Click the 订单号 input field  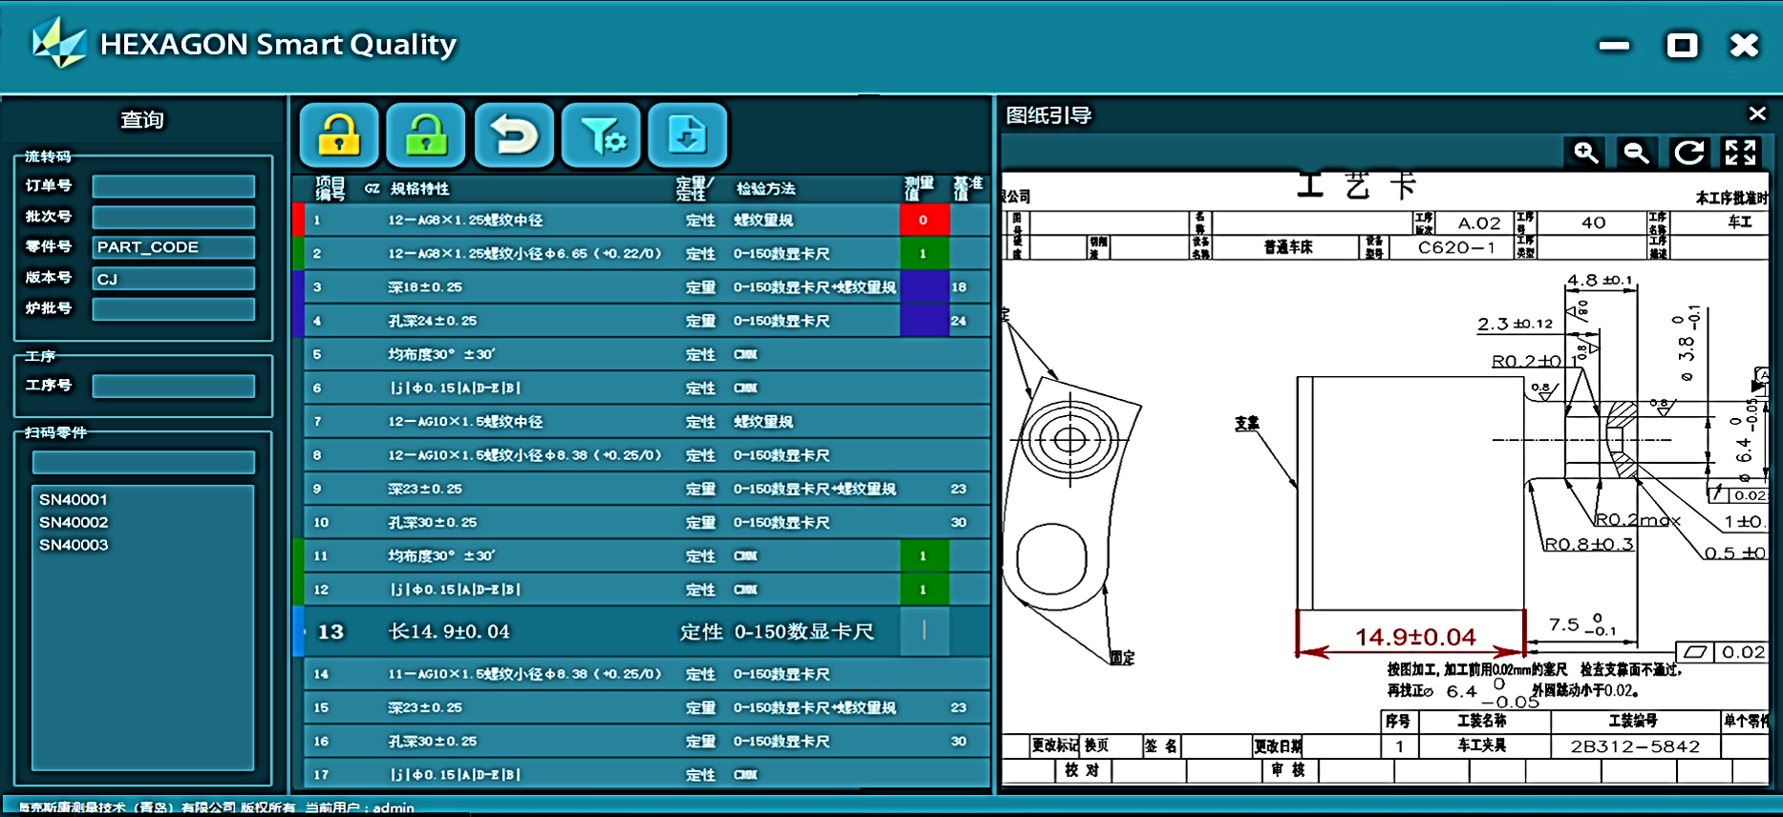coord(173,186)
